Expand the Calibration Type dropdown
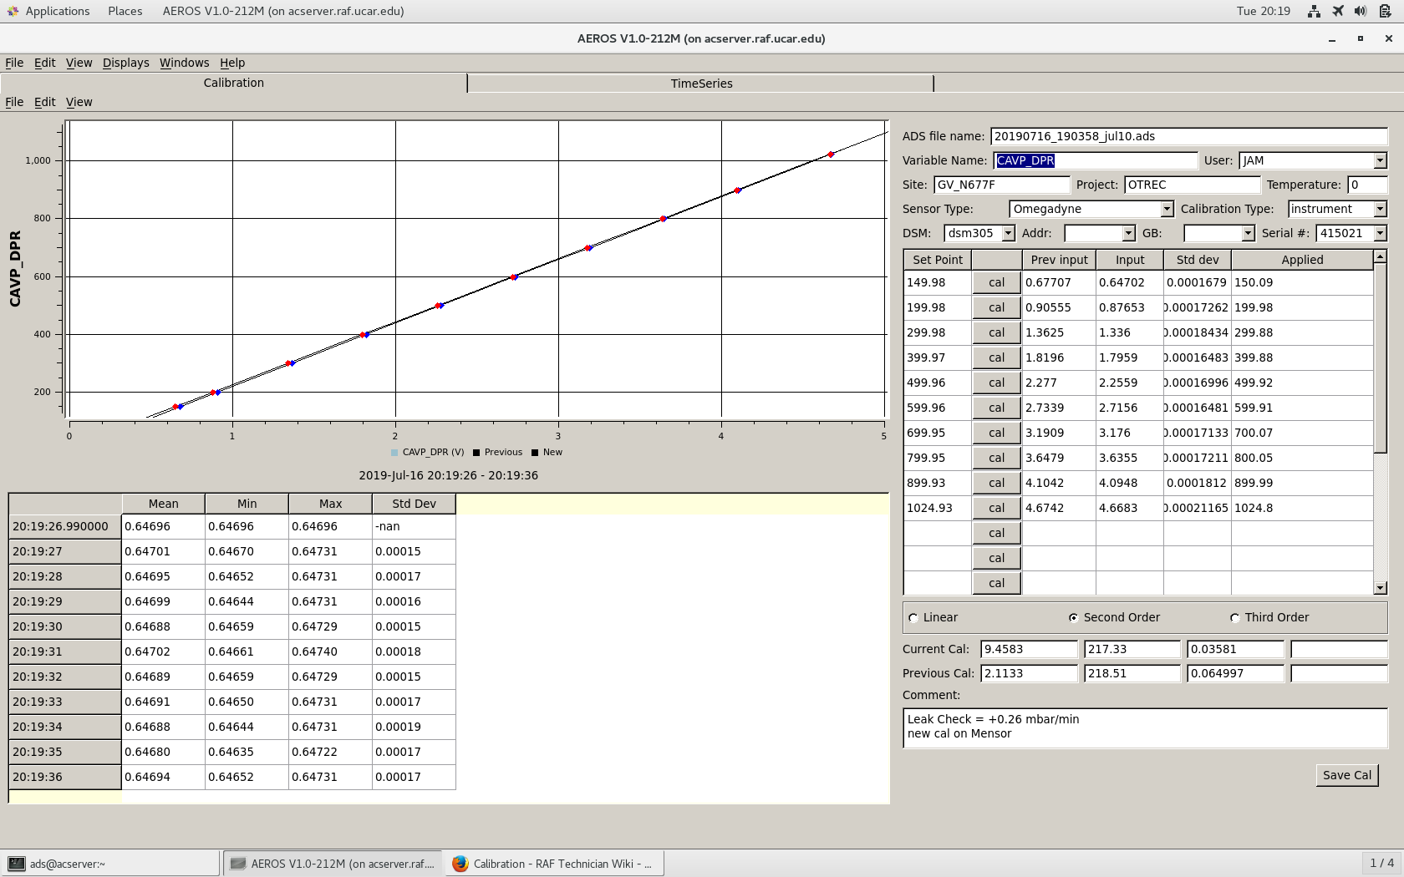Image resolution: width=1404 pixels, height=877 pixels. (1380, 209)
